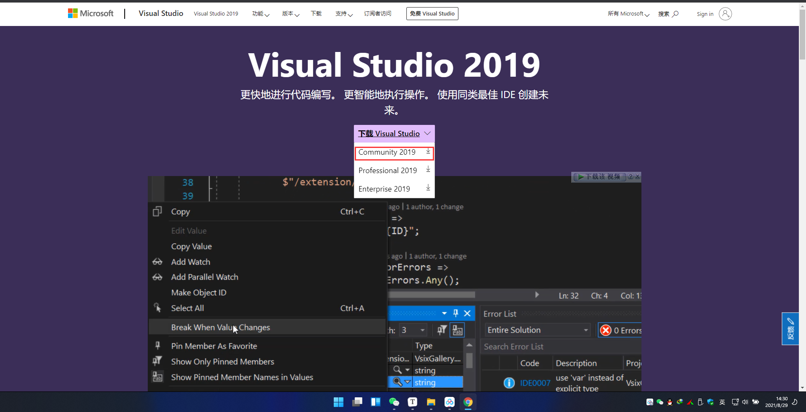Click download arrow icon beside Enterprise 2019
This screenshot has width=806, height=412.
tap(428, 187)
